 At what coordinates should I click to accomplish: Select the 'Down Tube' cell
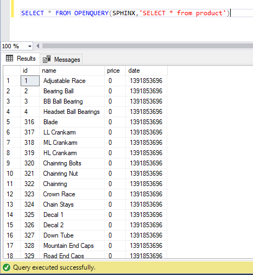click(x=72, y=235)
